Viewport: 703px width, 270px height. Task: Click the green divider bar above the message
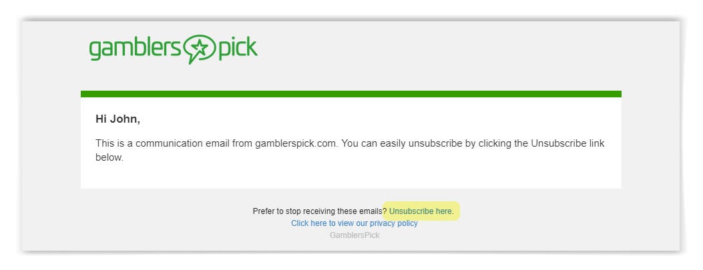pyautogui.click(x=351, y=94)
